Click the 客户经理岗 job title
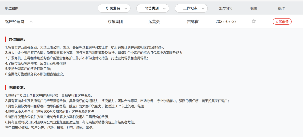The height and width of the screenshot is (137, 303). coord(15,22)
